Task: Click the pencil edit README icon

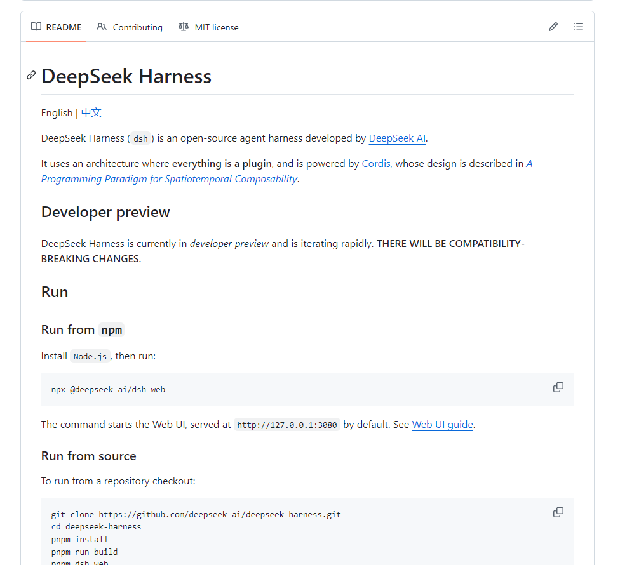Action: (553, 27)
